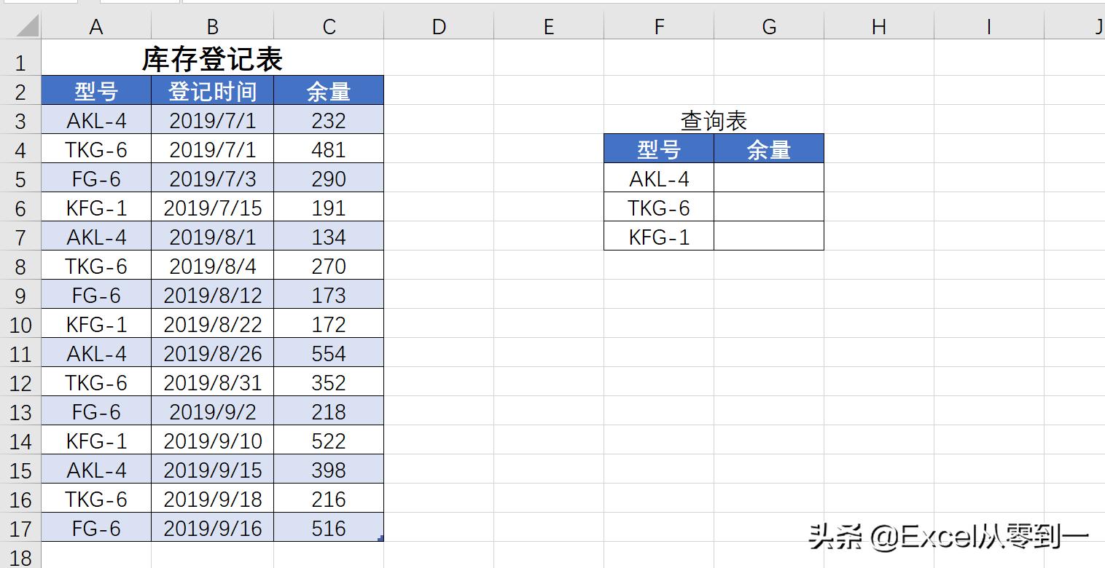Select row 1 by clicking its row number

[x=20, y=60]
